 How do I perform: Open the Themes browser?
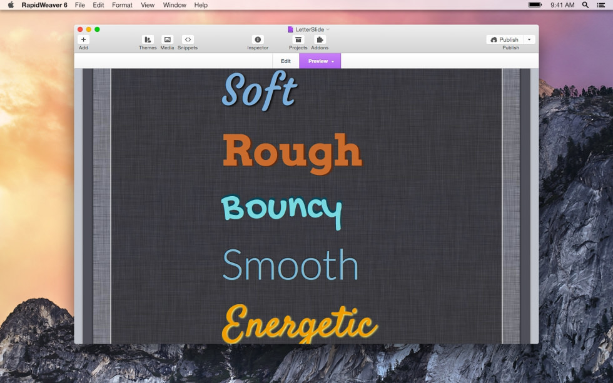[148, 39]
